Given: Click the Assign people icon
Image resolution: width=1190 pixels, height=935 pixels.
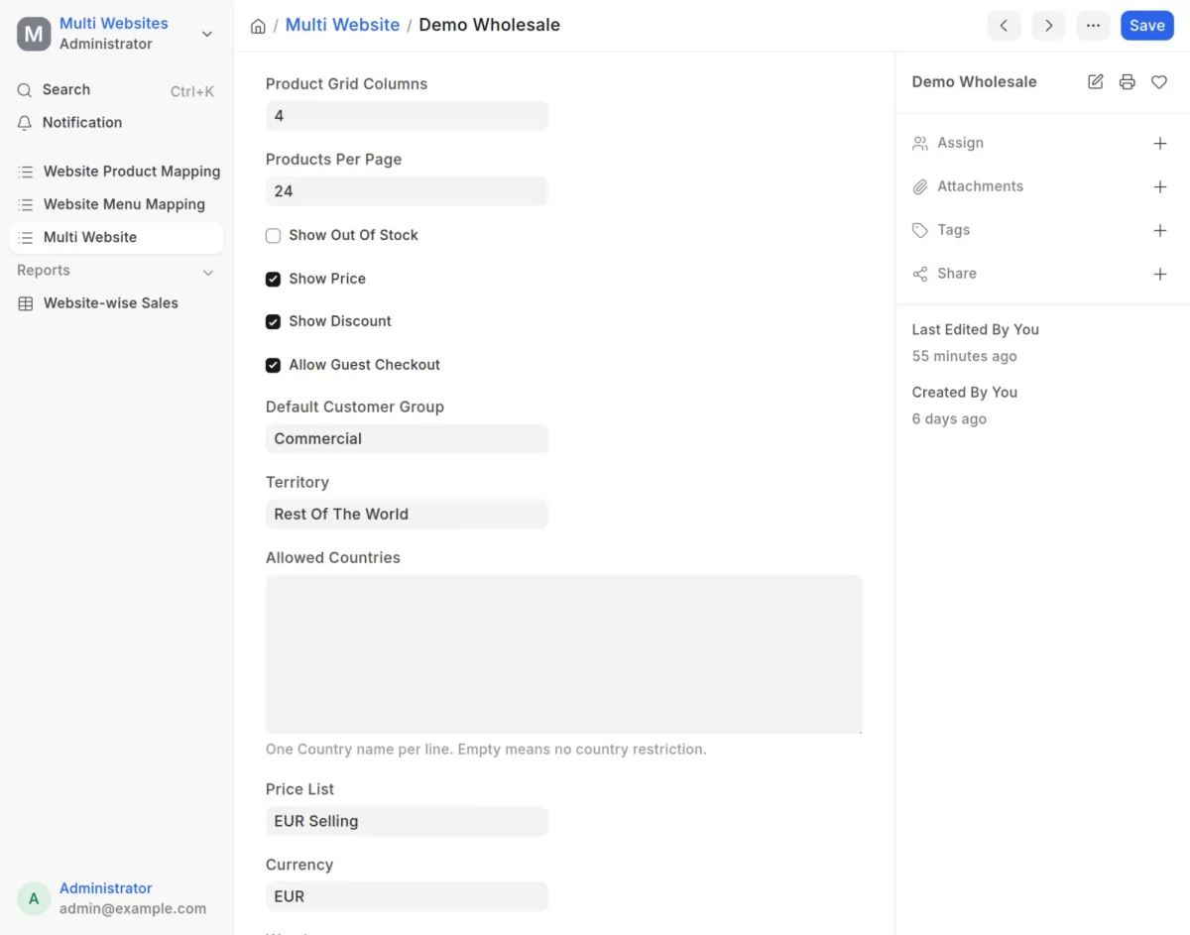Looking at the screenshot, I should [x=920, y=144].
